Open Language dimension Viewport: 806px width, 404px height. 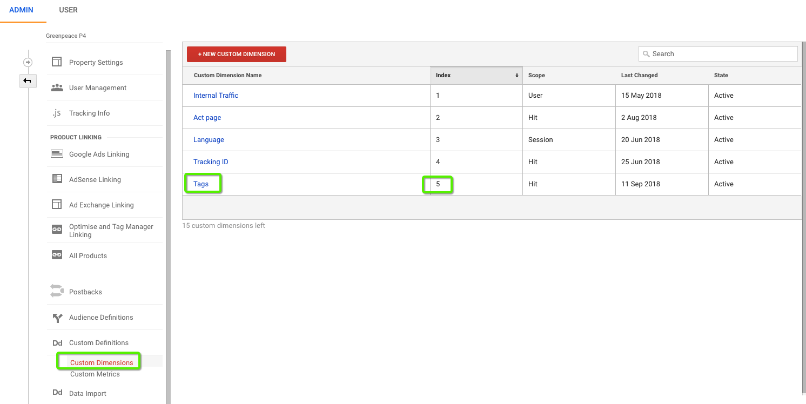click(209, 139)
